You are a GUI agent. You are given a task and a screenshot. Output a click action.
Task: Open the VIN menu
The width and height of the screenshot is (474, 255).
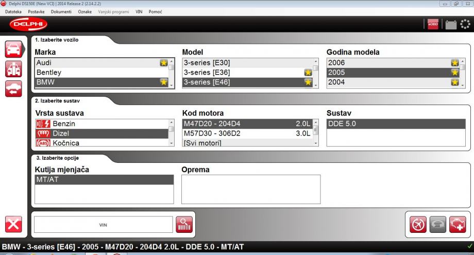pyautogui.click(x=139, y=12)
